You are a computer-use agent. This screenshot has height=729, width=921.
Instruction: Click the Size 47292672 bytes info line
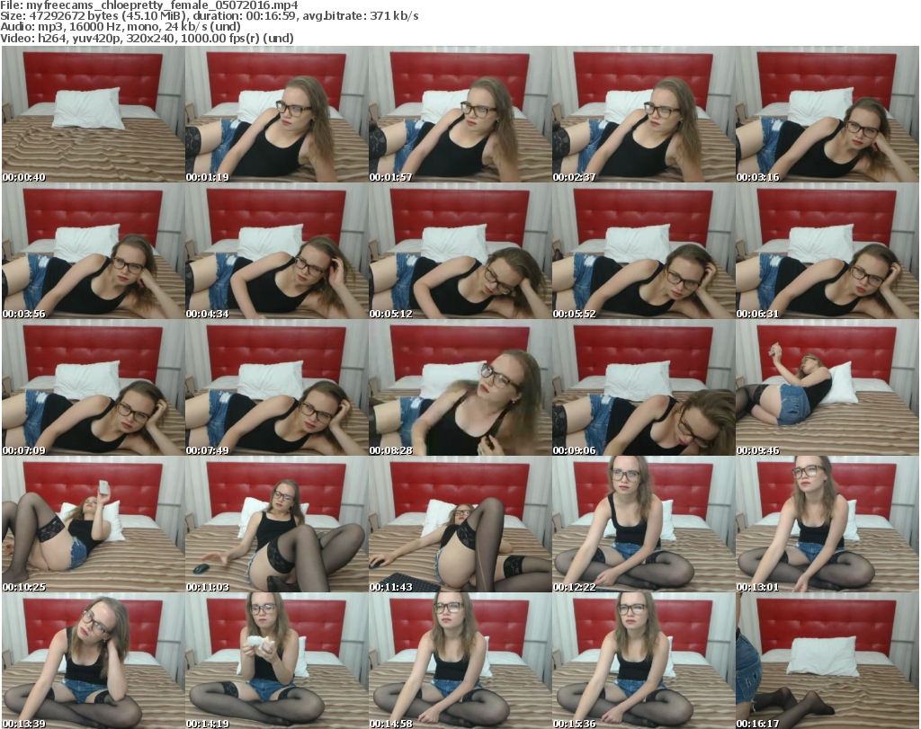coord(209,16)
